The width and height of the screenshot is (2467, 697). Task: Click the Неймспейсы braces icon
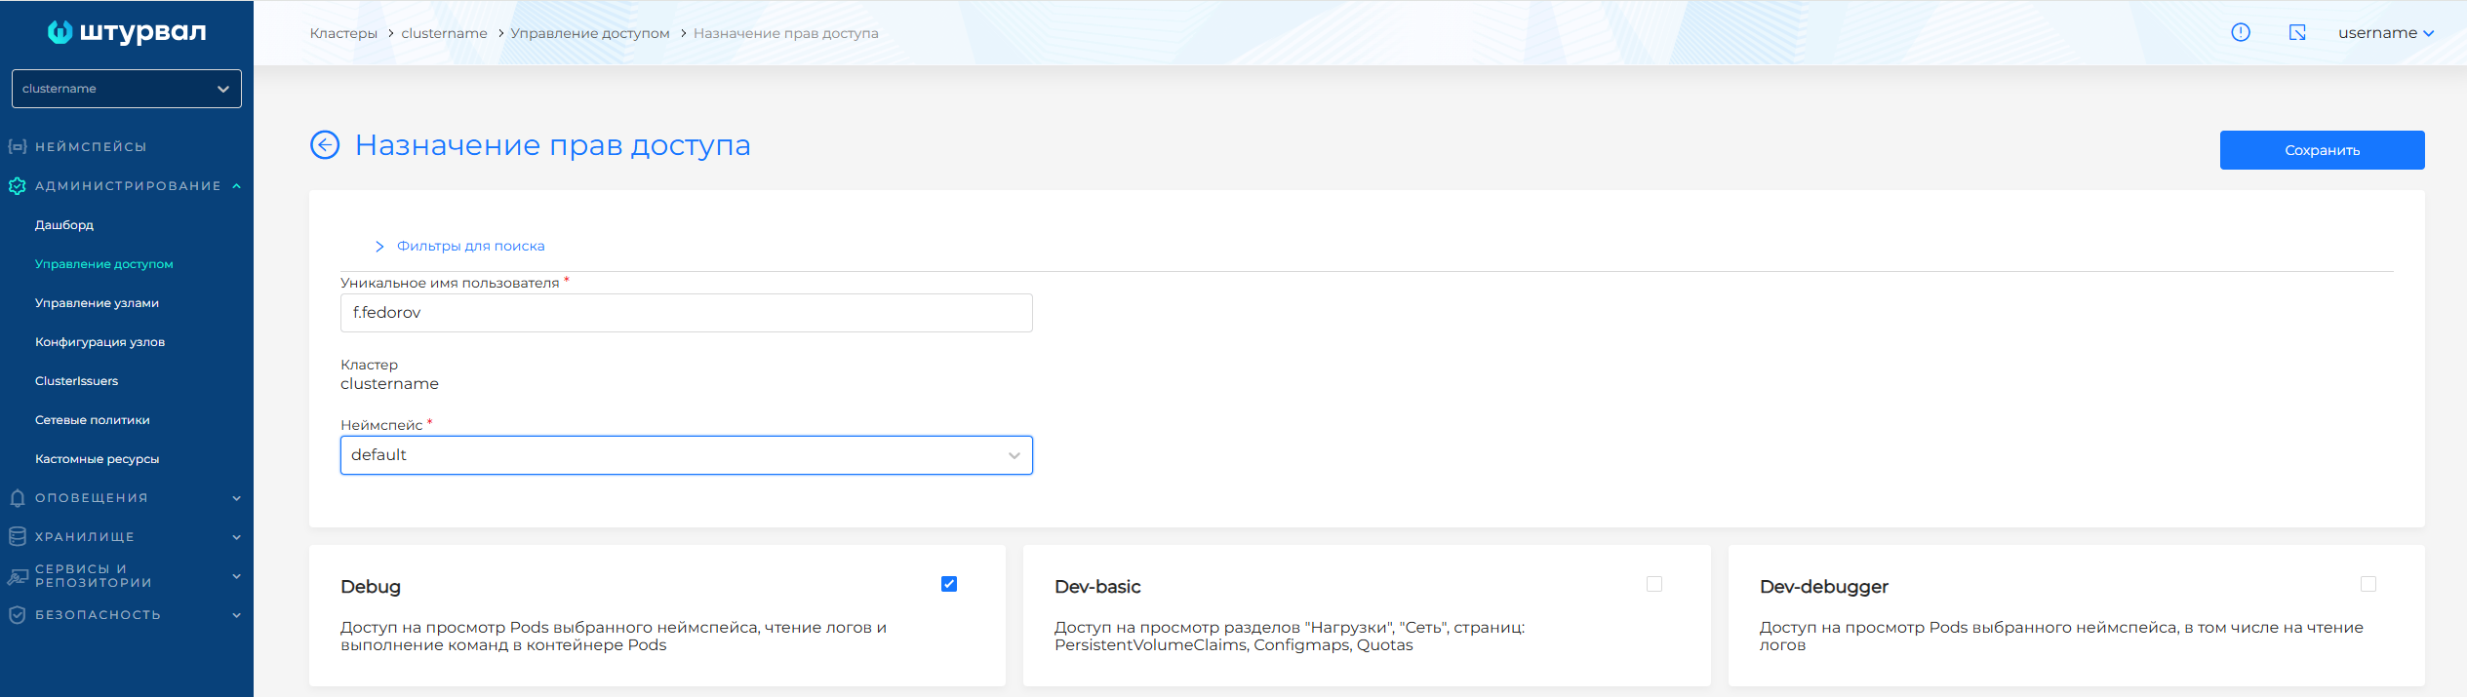(18, 146)
